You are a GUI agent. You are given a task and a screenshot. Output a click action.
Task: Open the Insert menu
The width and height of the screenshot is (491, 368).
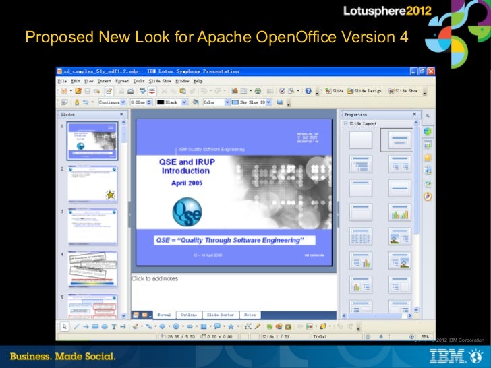tap(105, 81)
